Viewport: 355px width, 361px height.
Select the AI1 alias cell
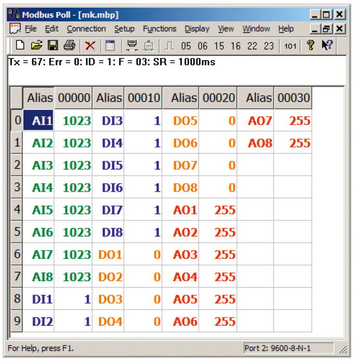pyautogui.click(x=38, y=120)
